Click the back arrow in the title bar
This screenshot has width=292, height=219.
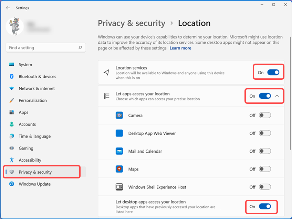click(8, 8)
